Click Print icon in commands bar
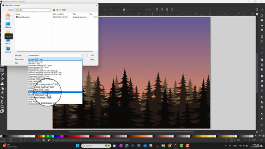 point(262,30)
